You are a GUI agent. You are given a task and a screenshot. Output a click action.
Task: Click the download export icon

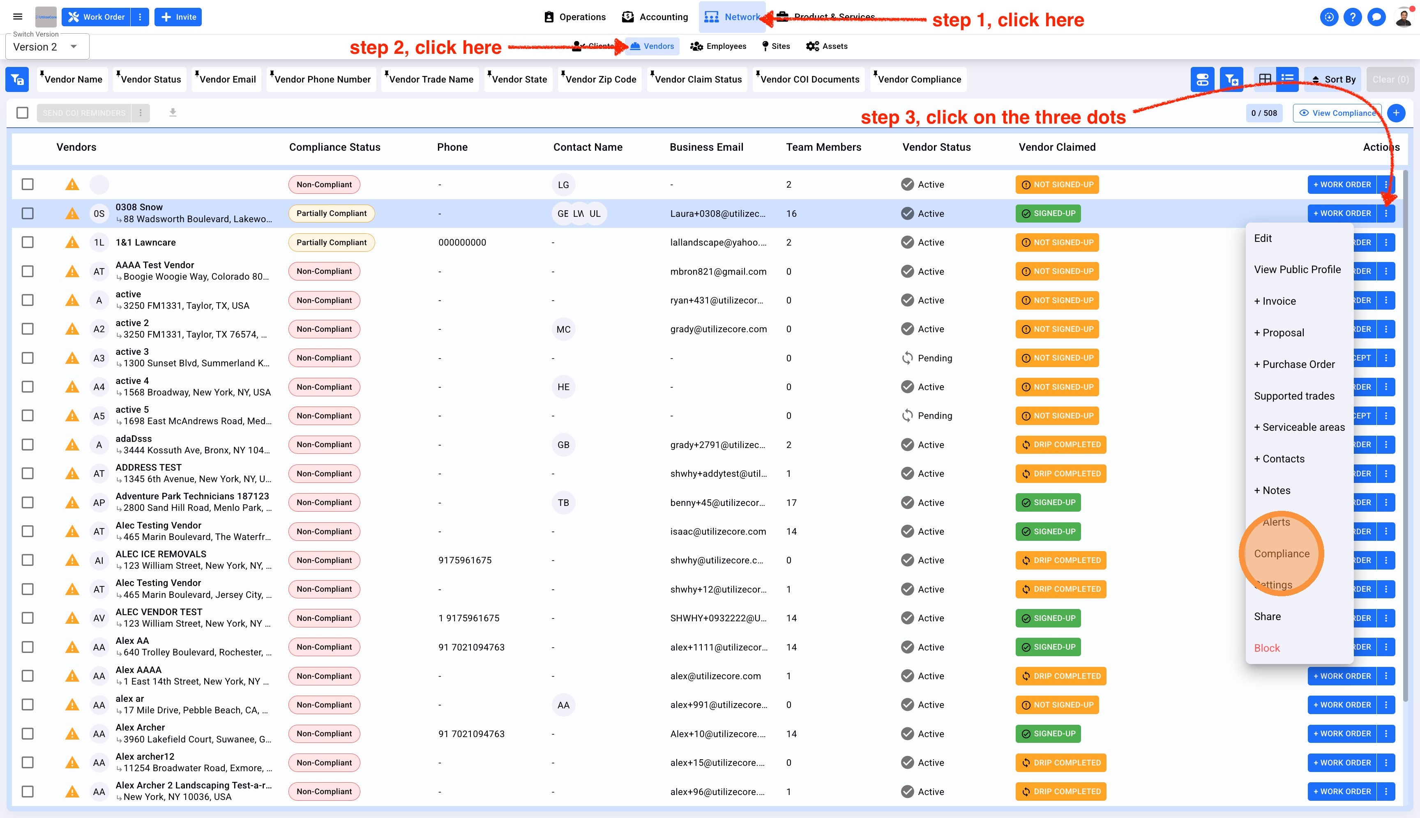point(173,113)
